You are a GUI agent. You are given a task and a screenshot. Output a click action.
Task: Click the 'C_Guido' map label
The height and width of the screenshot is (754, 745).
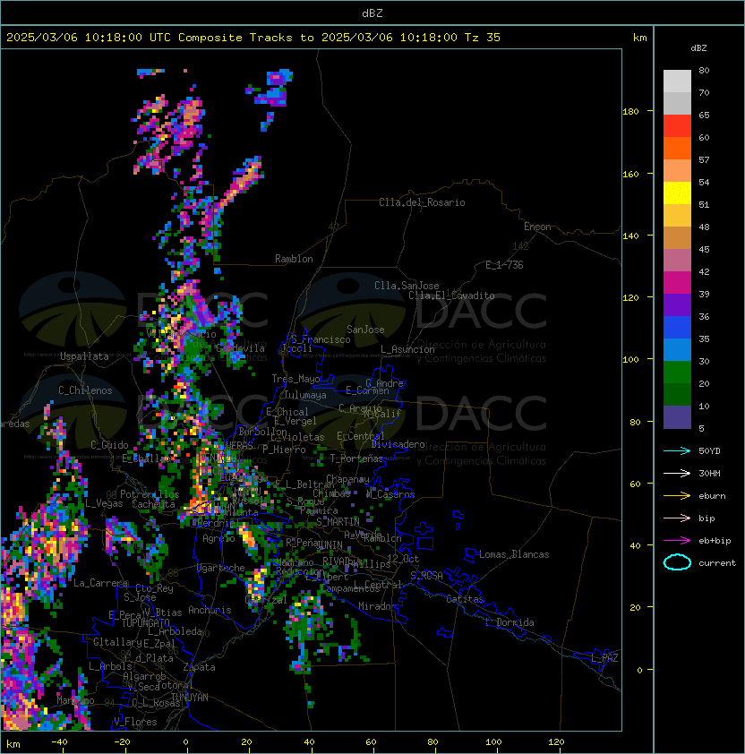tap(109, 445)
